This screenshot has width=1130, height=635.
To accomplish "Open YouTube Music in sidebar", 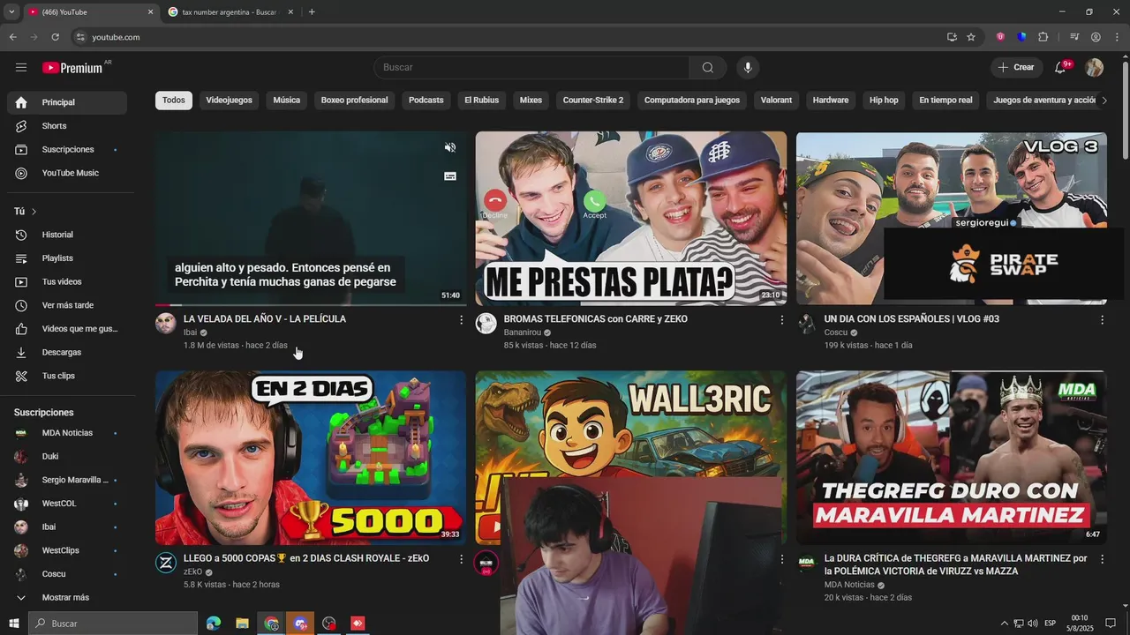I will (x=67, y=173).
